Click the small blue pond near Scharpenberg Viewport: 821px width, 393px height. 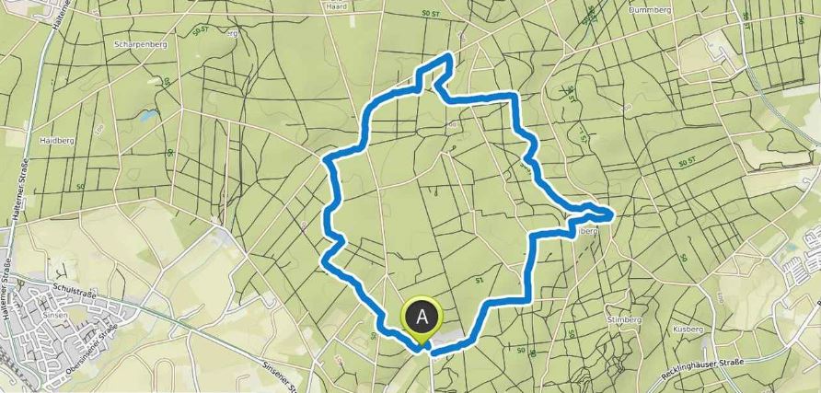tap(148, 115)
